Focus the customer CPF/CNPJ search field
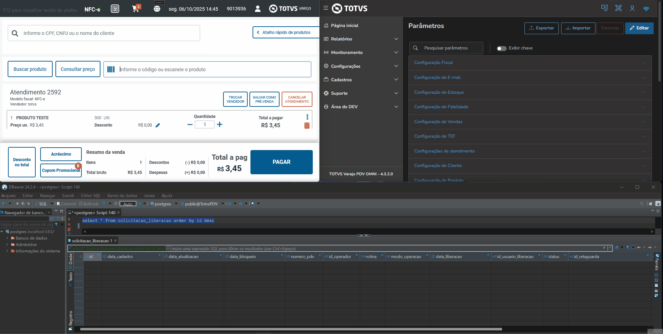This screenshot has height=334, width=663. 104,33
